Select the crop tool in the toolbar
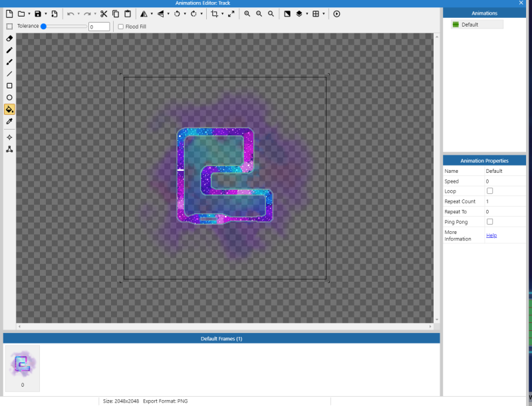Viewport: 532px width, 406px height. tap(214, 14)
